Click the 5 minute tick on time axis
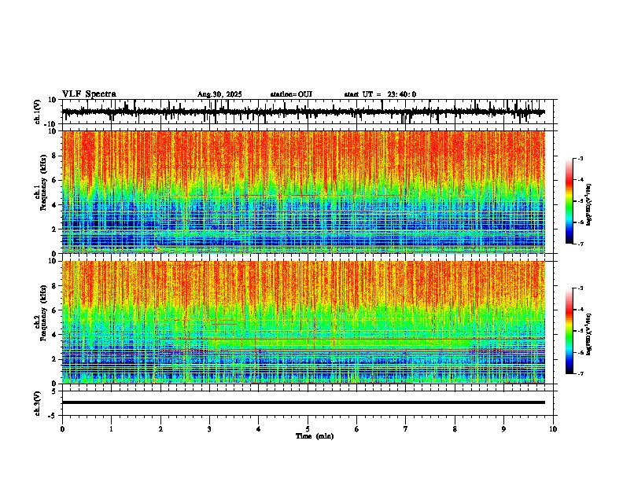This screenshot has height=481, width=623. (308, 429)
